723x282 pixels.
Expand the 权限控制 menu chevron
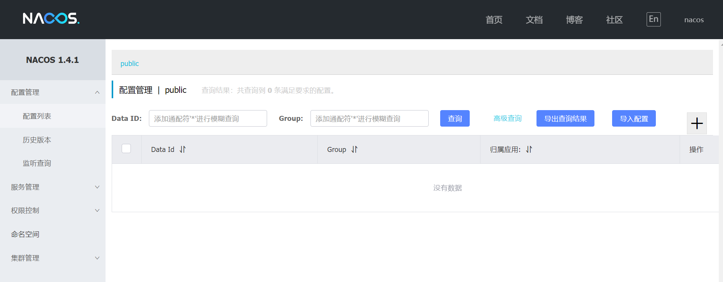pos(97,210)
